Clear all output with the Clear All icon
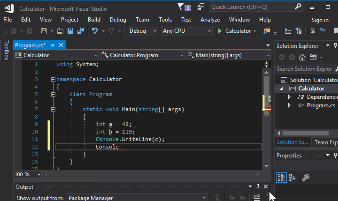The width and height of the screenshot is (338, 201). pyautogui.click(x=256, y=197)
